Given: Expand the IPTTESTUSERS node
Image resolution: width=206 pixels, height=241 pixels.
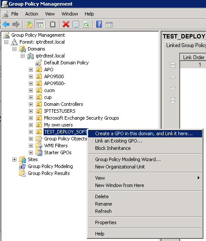Looking at the screenshot, I should point(31,111).
